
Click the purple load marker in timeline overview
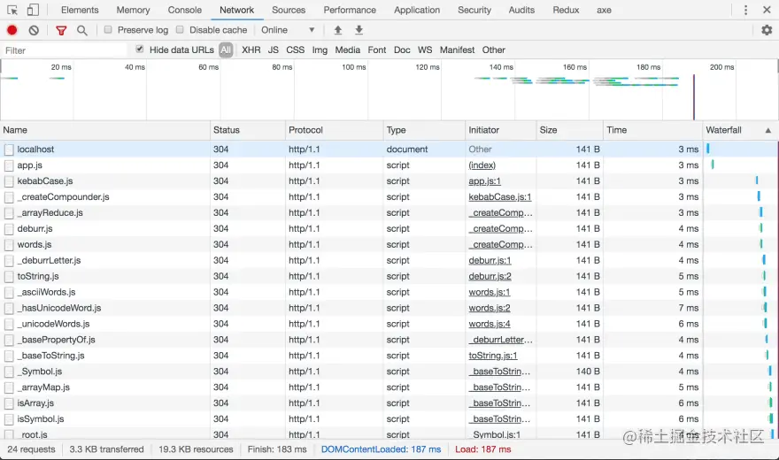pos(693,97)
